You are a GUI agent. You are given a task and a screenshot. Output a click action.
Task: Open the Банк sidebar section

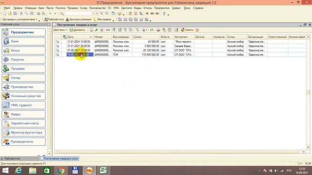pyautogui.click(x=24, y=41)
